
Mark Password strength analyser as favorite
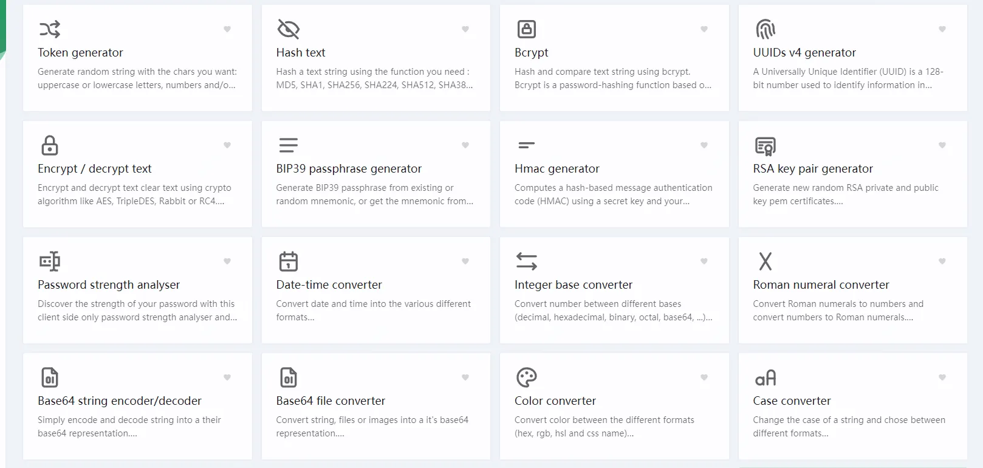227,261
